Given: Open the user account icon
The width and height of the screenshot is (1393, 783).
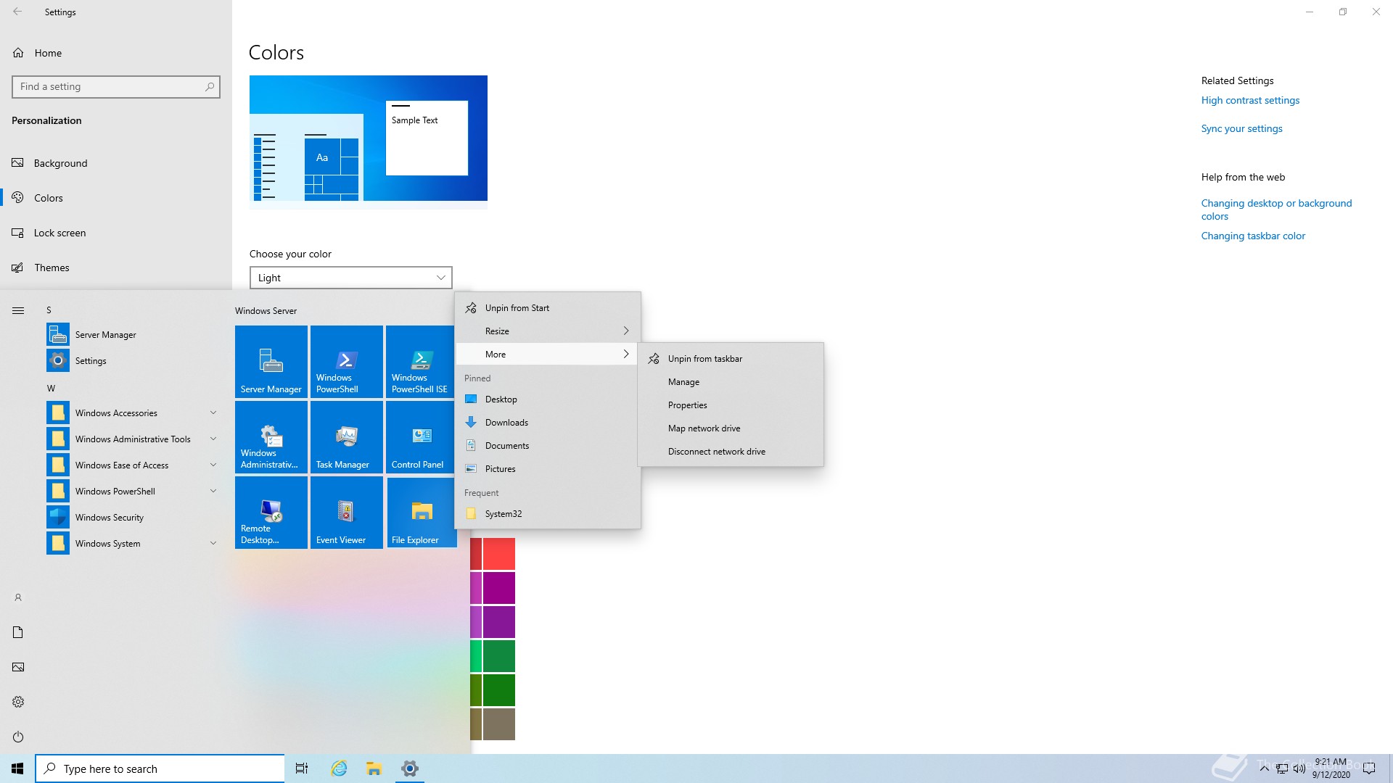Looking at the screenshot, I should click(x=18, y=597).
